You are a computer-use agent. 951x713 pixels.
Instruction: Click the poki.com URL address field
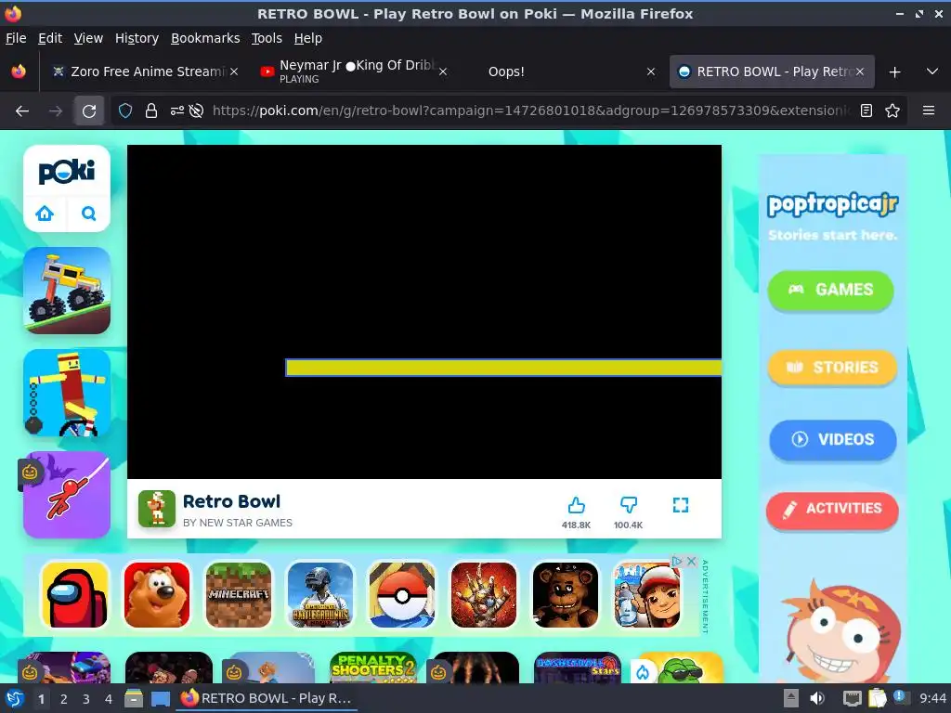click(x=530, y=111)
